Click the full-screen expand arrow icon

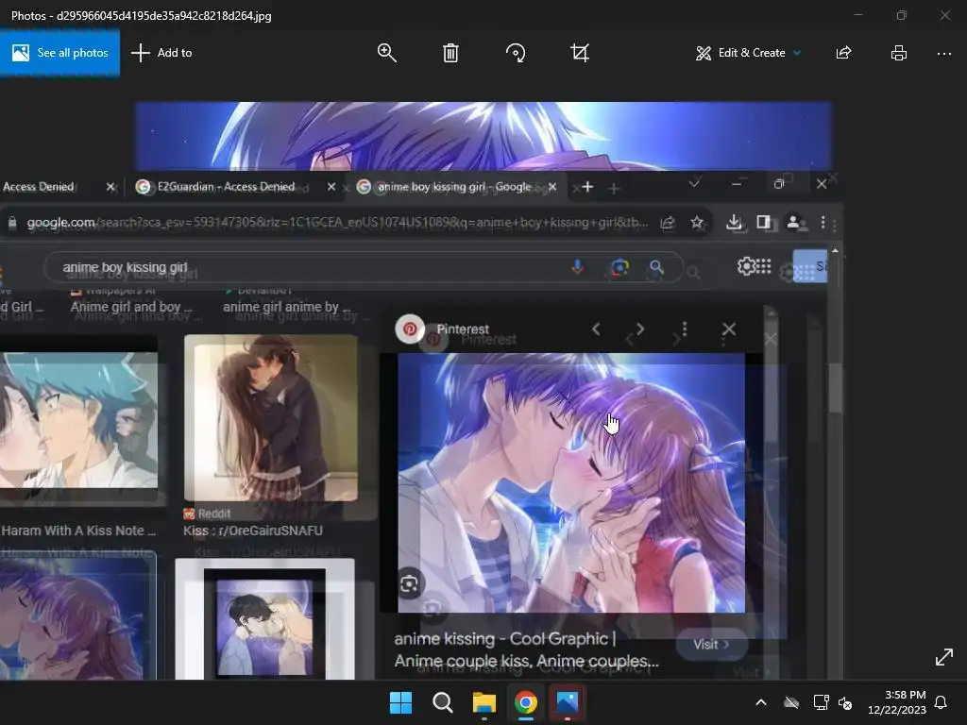point(944,657)
